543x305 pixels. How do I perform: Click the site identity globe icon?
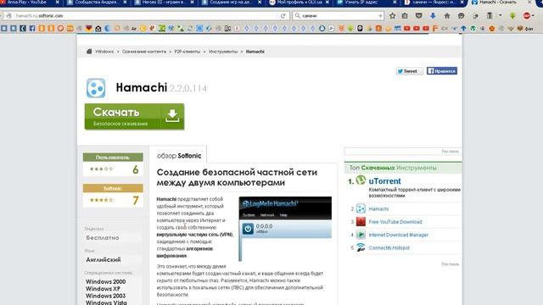click(x=9, y=15)
